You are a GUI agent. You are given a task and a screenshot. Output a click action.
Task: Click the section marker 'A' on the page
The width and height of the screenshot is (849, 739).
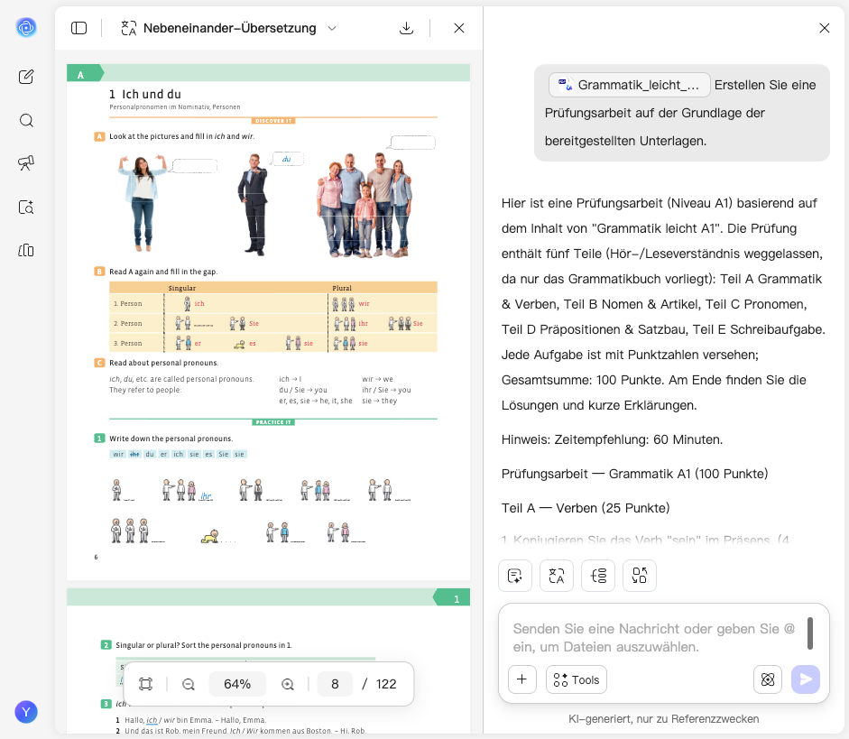point(84,74)
